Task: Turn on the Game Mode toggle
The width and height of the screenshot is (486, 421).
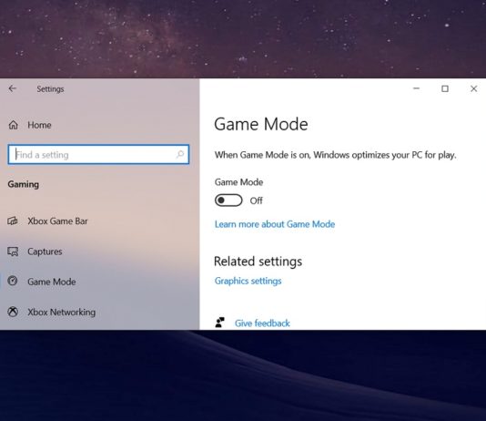Action: point(228,200)
